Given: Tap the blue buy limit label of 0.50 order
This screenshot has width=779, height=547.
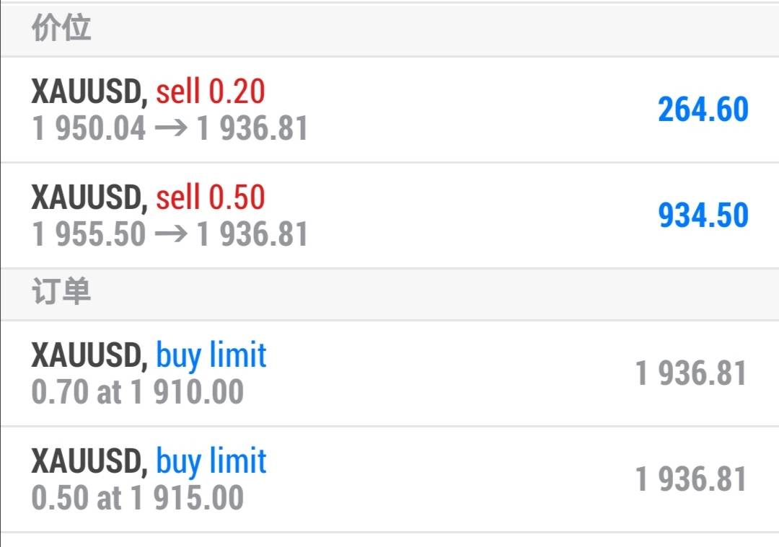Looking at the screenshot, I should pos(211,461).
